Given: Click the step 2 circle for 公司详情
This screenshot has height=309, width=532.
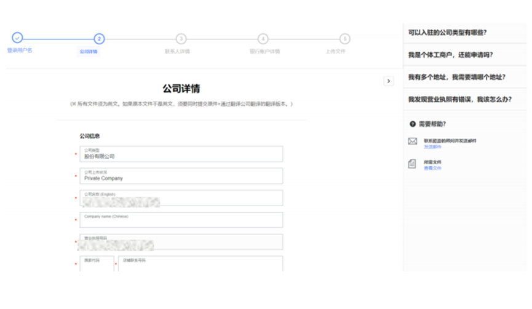Looking at the screenshot, I should [100, 39].
